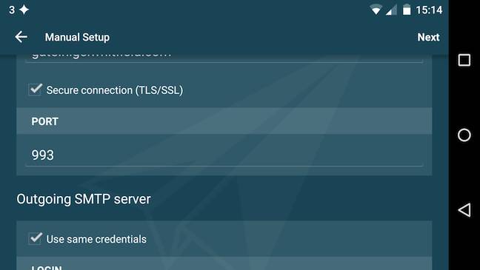The width and height of the screenshot is (480, 270).
Task: Tap the Android home circle button
Action: [464, 135]
